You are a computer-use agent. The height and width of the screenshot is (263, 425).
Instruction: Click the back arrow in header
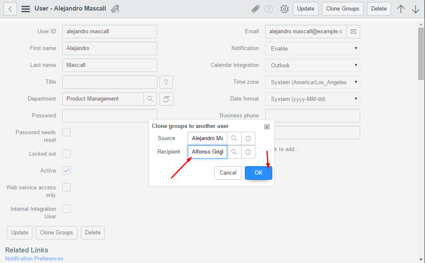pos(10,9)
